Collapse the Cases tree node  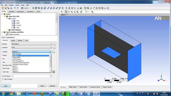[x=2, y=14]
